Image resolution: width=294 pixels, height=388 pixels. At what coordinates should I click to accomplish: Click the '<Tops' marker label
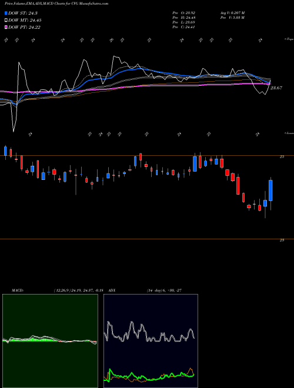(289, 39)
